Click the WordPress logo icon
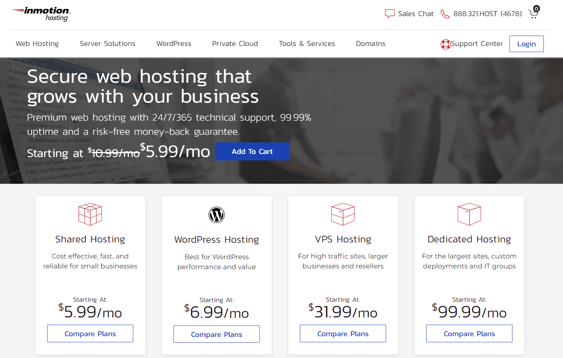 [216, 215]
